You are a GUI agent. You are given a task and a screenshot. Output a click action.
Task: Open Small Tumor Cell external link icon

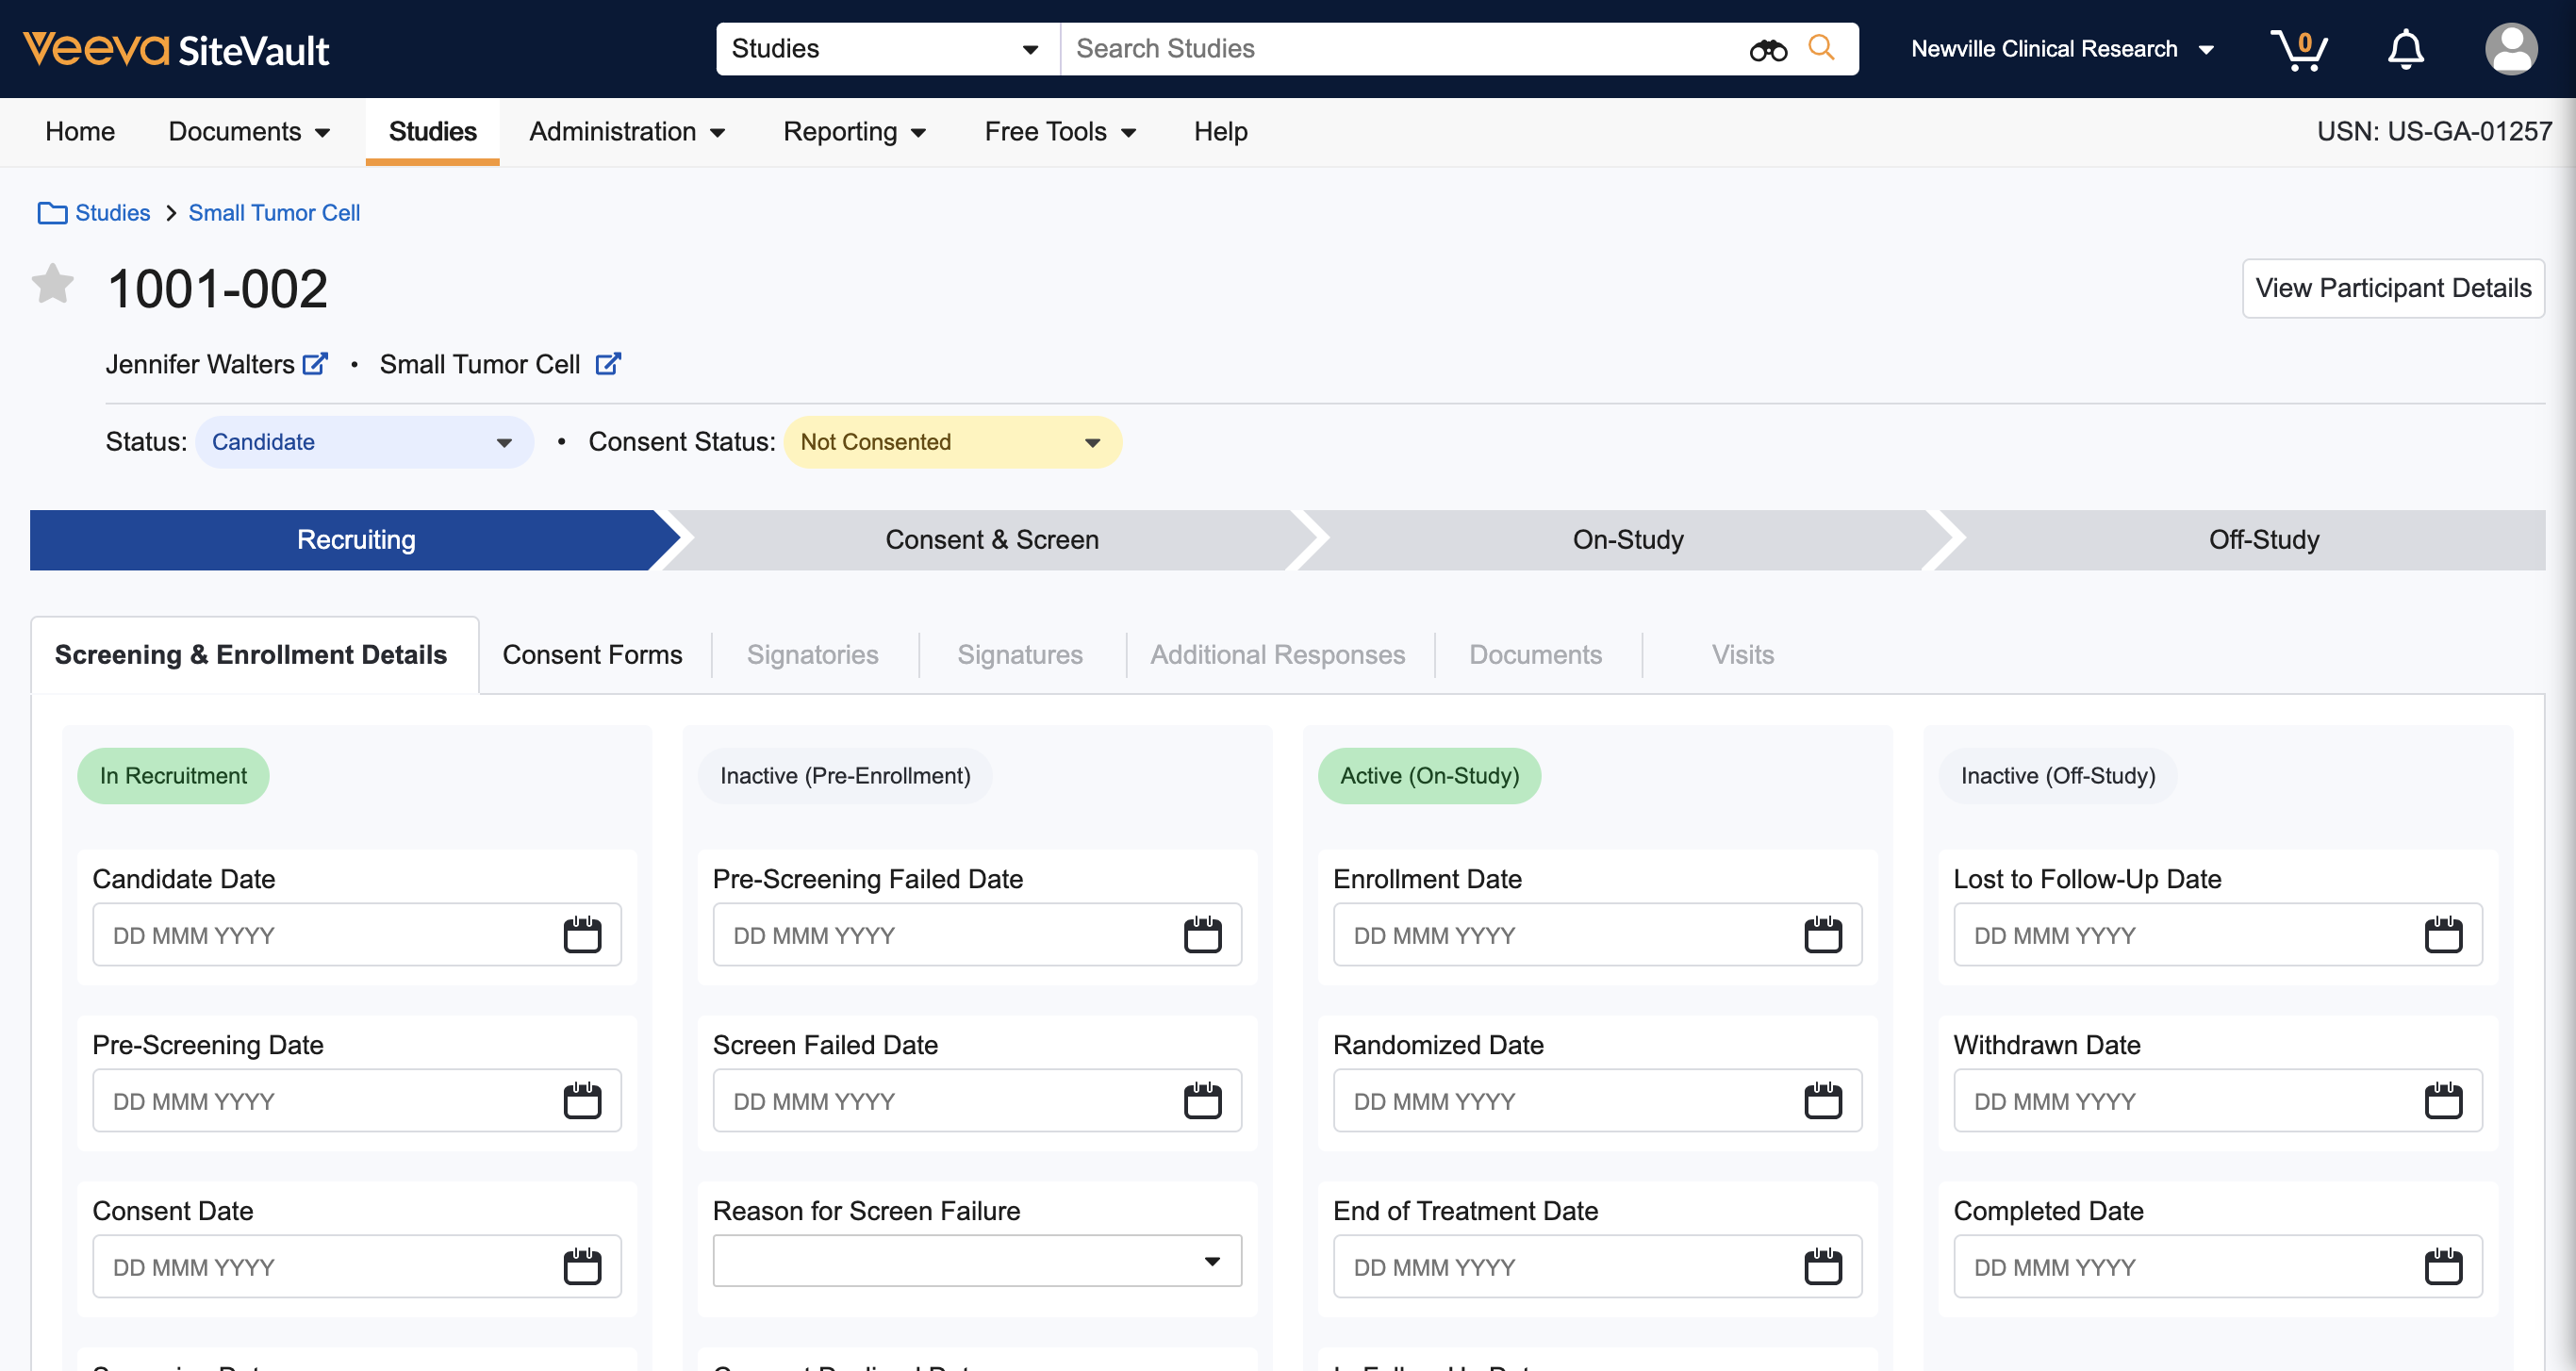(x=608, y=364)
